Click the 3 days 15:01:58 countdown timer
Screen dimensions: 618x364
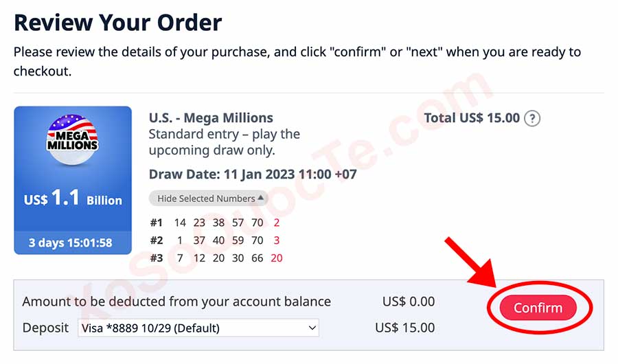coord(73,242)
